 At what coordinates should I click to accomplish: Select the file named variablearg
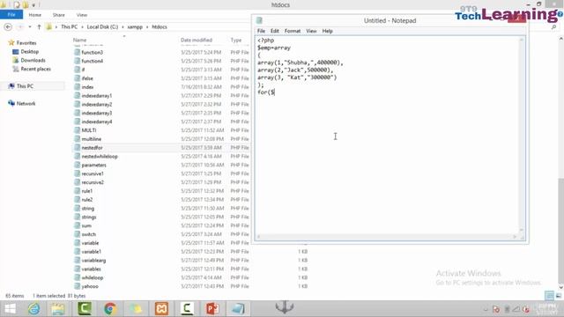tap(93, 261)
